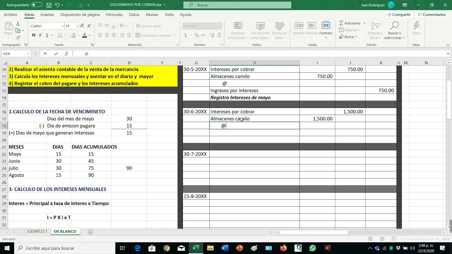Toggle underline formatting with the S button

[47, 35]
